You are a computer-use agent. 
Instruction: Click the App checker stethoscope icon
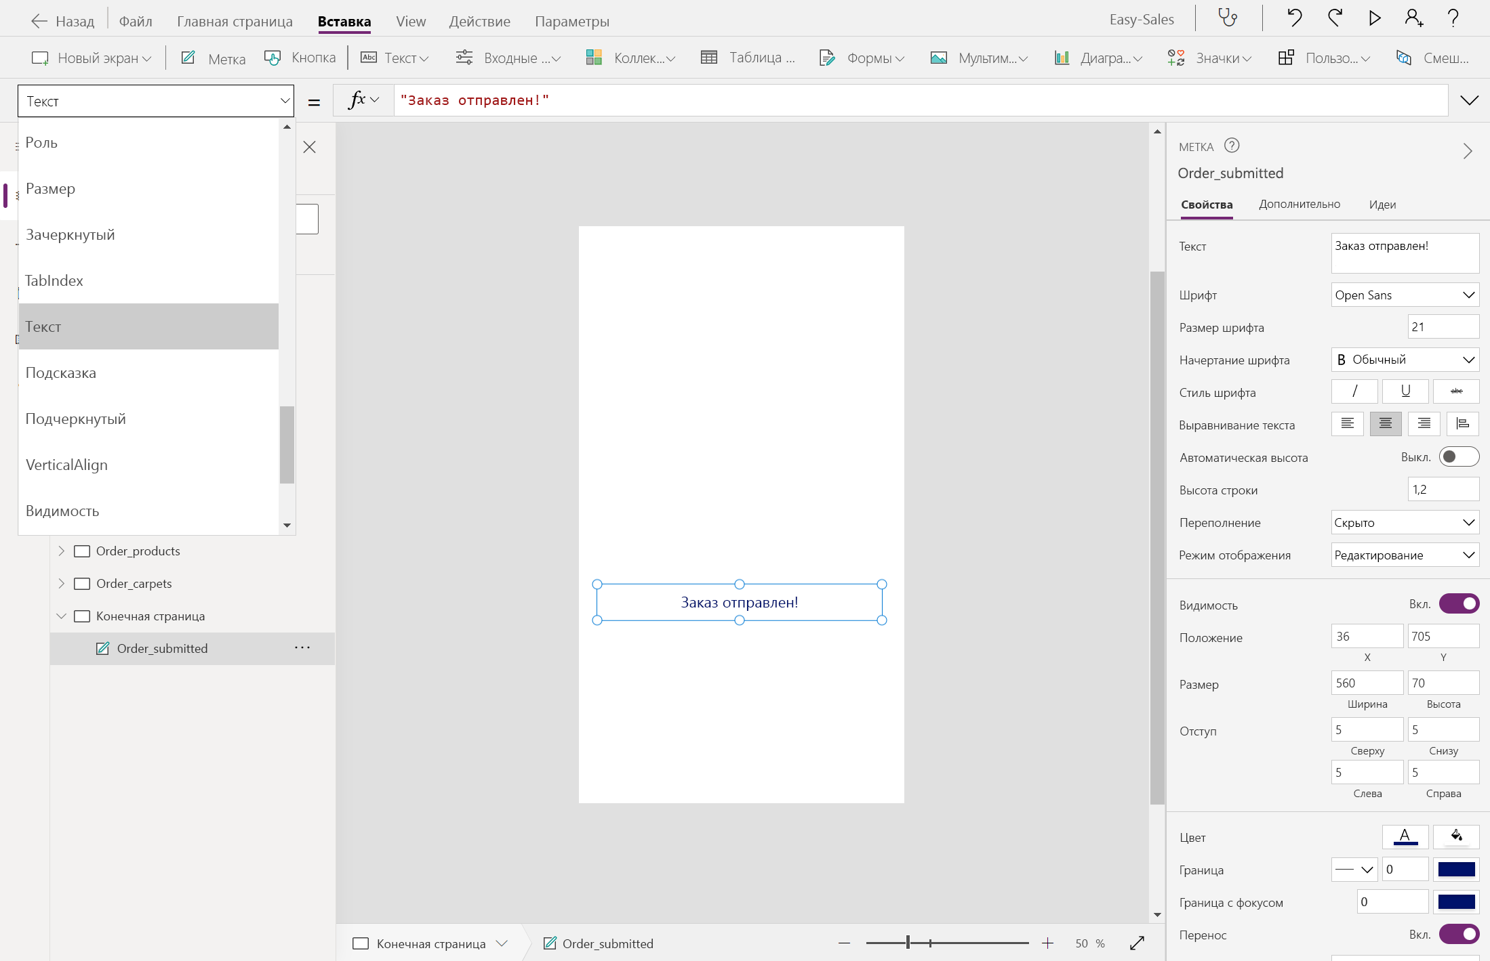point(1228,18)
